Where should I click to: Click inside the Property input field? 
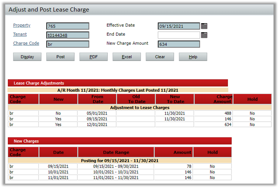(67, 26)
